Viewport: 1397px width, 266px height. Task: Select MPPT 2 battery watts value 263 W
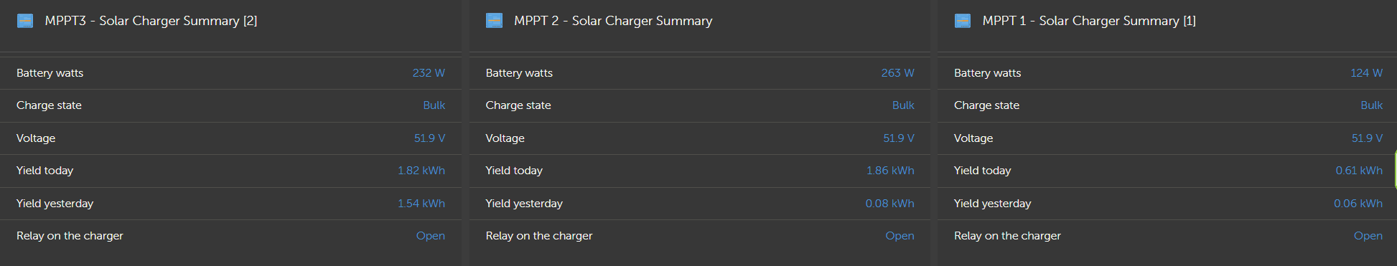tap(897, 73)
